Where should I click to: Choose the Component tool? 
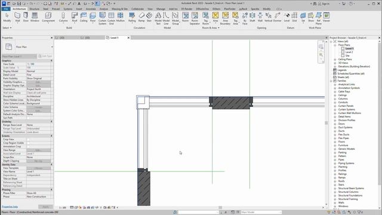pyautogui.click(x=48, y=17)
